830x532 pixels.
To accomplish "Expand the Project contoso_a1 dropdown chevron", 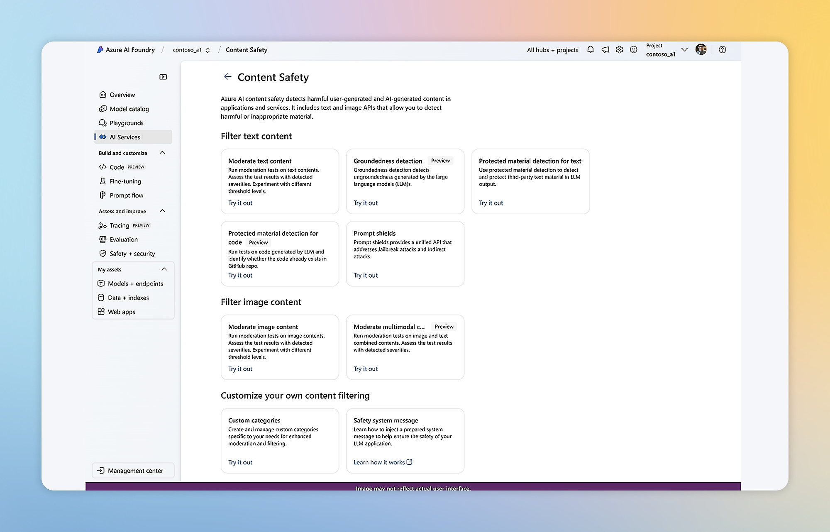I will pyautogui.click(x=684, y=50).
